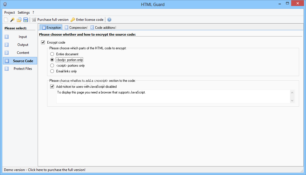
Task: Click the number 3 icon beside Content
Action: point(7,53)
